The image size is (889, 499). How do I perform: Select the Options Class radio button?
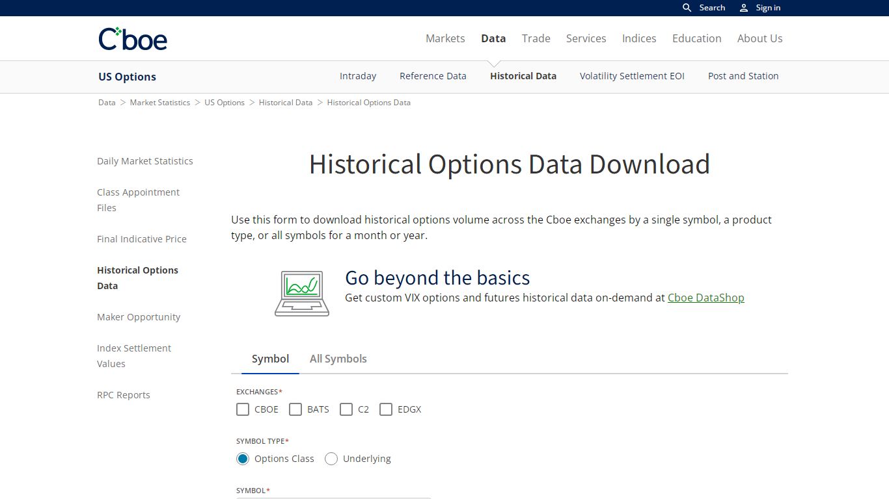coord(243,459)
